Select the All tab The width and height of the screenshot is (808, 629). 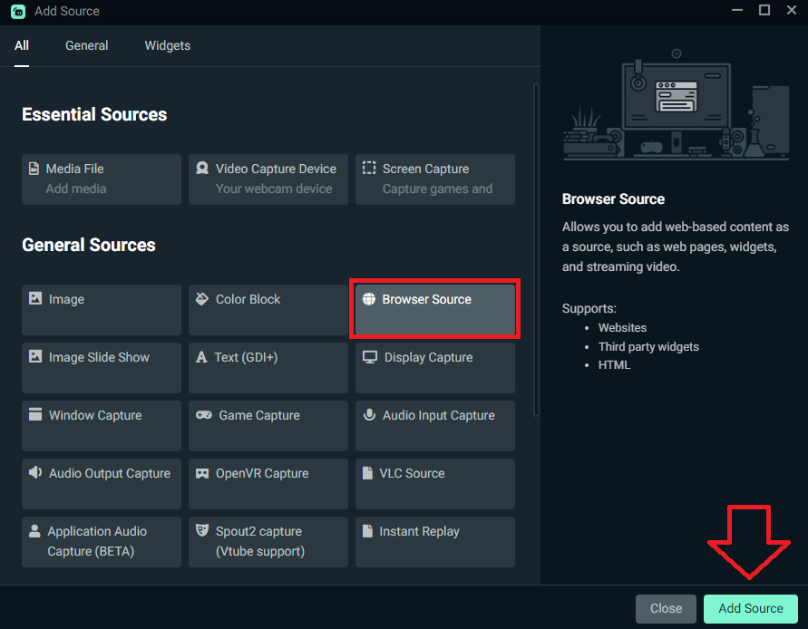pyautogui.click(x=22, y=45)
